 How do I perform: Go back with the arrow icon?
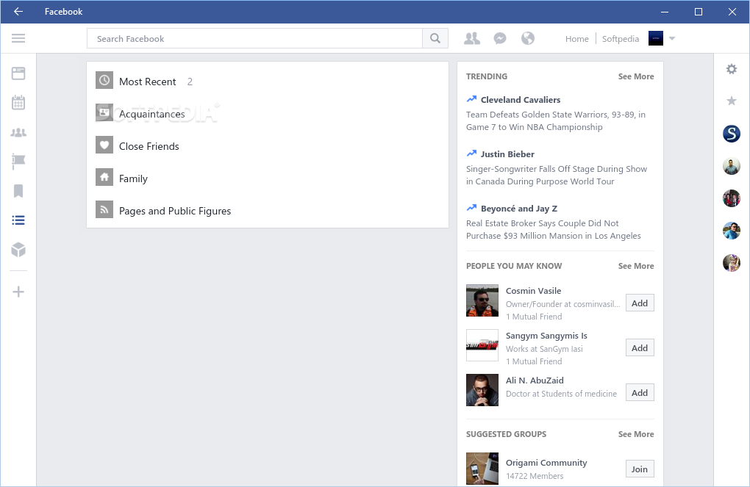coord(18,12)
